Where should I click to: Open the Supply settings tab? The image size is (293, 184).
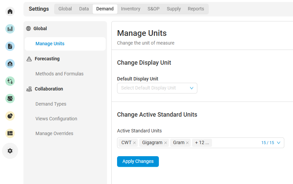coord(174,9)
